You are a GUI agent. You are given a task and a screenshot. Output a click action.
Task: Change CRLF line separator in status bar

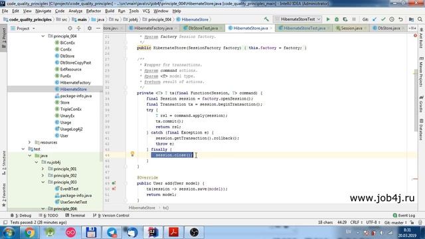coord(356,222)
